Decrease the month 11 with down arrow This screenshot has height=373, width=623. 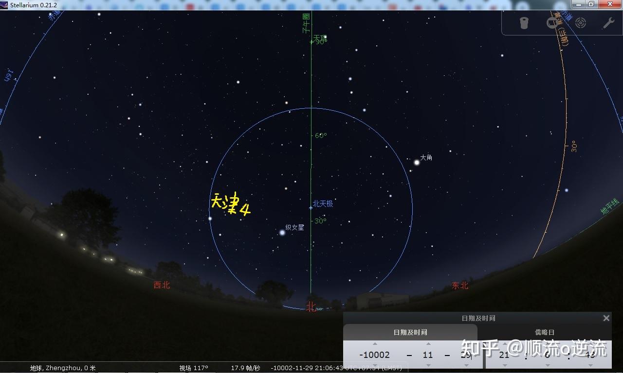point(428,365)
